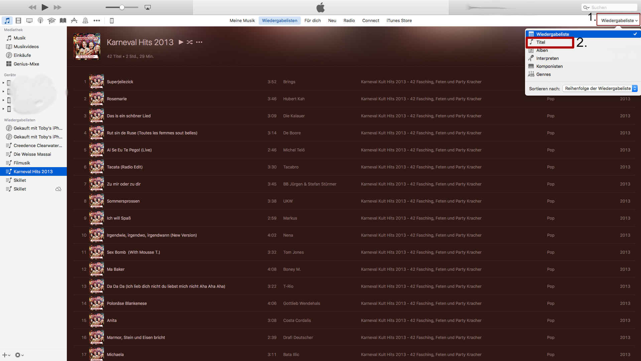The width and height of the screenshot is (641, 361).
Task: Choose Komponisten view option
Action: tap(583, 66)
